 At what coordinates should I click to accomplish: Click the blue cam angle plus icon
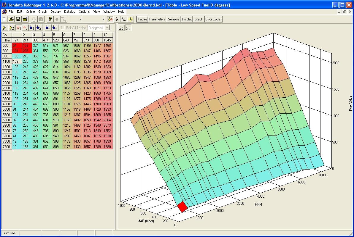(55, 28)
